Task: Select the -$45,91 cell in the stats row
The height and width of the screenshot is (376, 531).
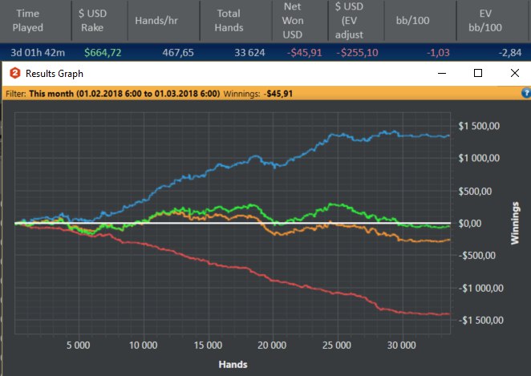Action: click(x=305, y=53)
